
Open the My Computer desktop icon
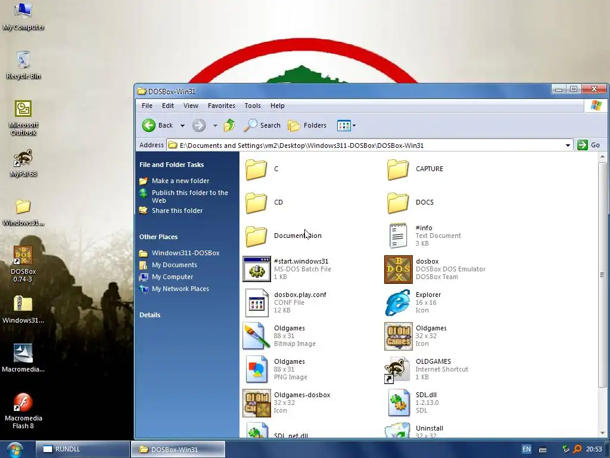[x=23, y=16]
